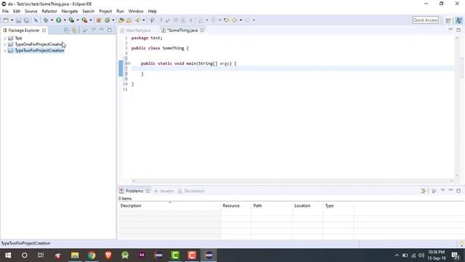Click the Save All toolbar icon
The image size is (465, 262).
coord(26,20)
